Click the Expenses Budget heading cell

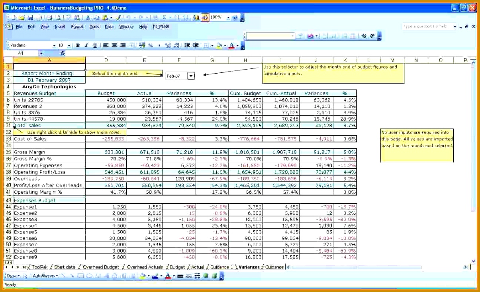click(49, 201)
